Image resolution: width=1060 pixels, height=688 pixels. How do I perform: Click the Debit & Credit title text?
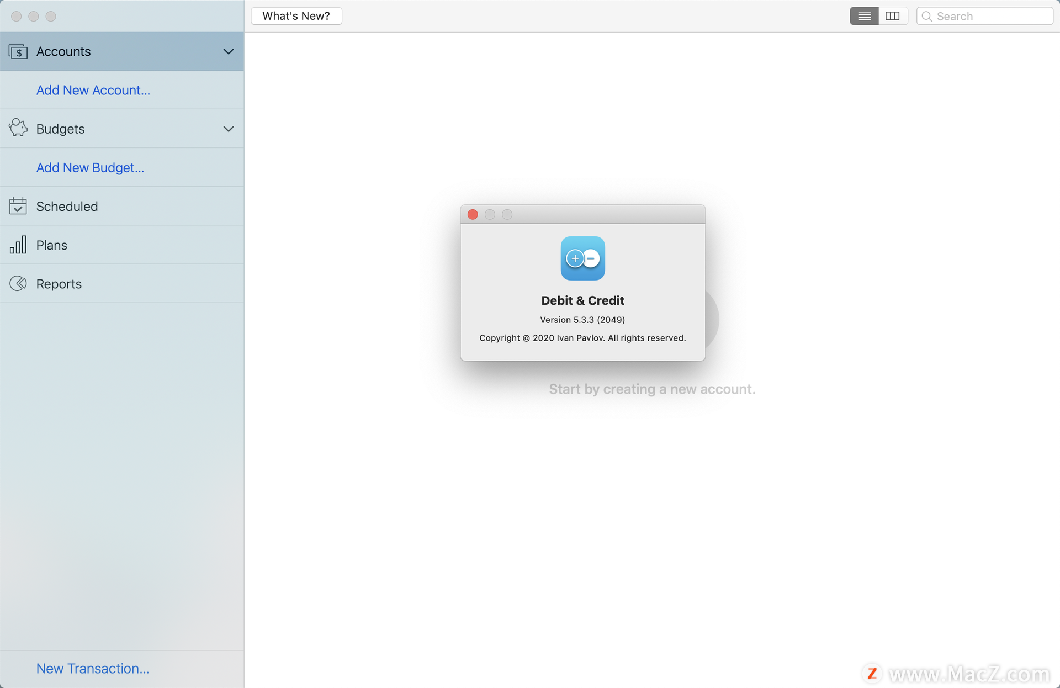(x=583, y=300)
